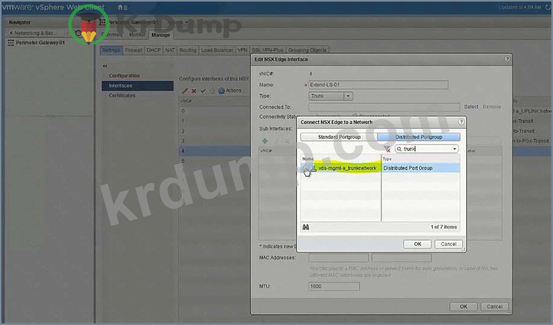Open the SSL VPN-Plus tab
This screenshot has width=553, height=325.
click(x=267, y=50)
